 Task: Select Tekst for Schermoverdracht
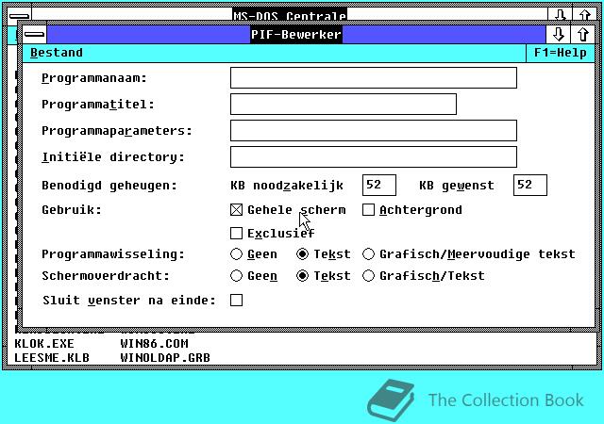[x=302, y=276]
